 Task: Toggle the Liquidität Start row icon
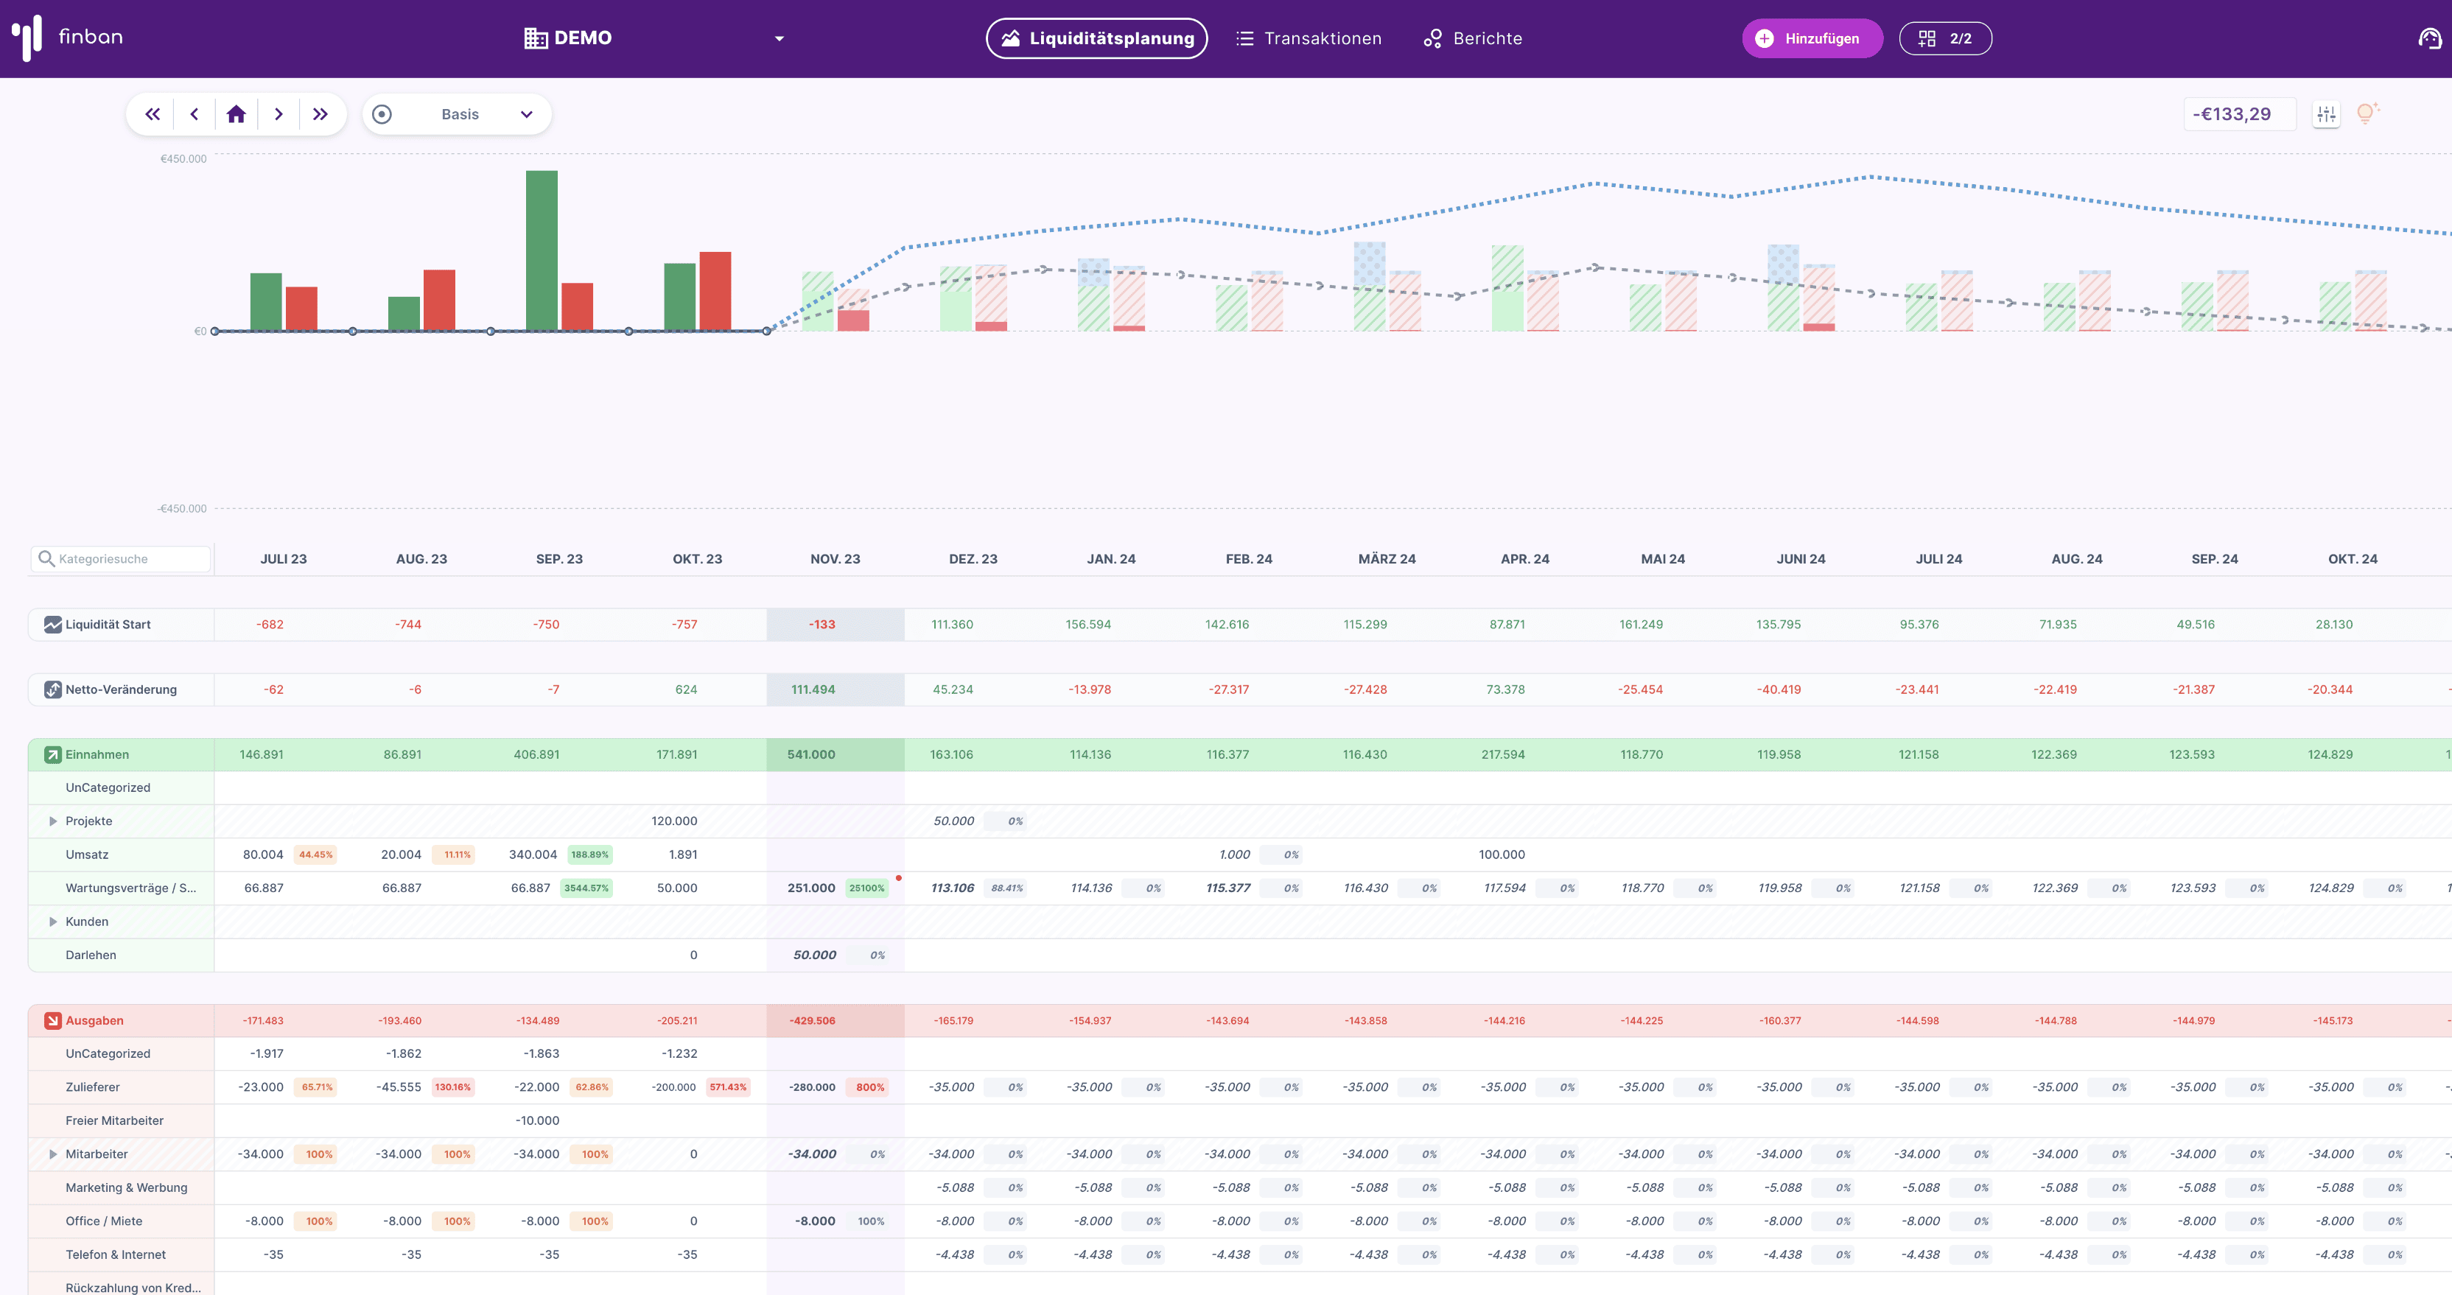click(53, 624)
